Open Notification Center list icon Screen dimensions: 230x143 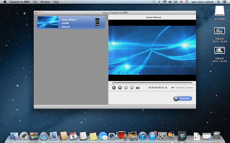pyautogui.click(x=225, y=2)
